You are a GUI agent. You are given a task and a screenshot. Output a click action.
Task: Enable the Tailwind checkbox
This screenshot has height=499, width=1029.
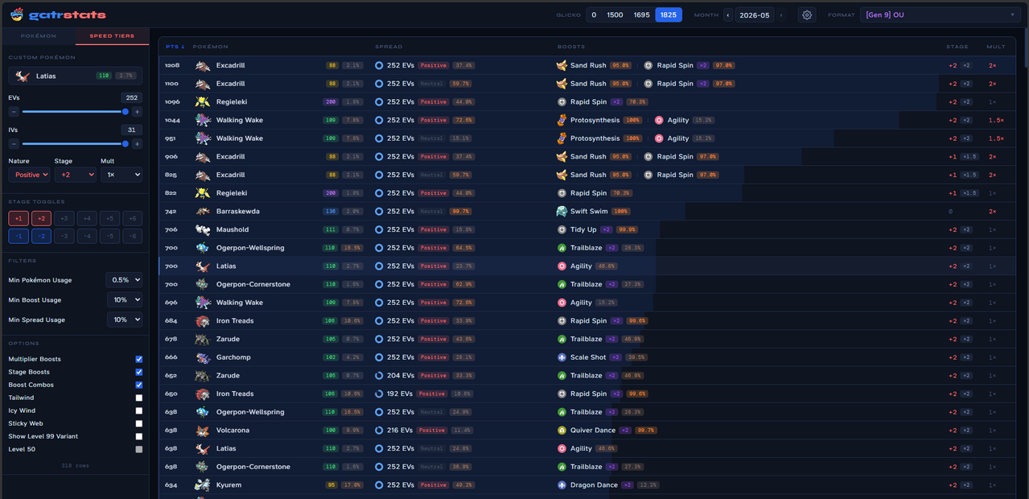point(139,398)
